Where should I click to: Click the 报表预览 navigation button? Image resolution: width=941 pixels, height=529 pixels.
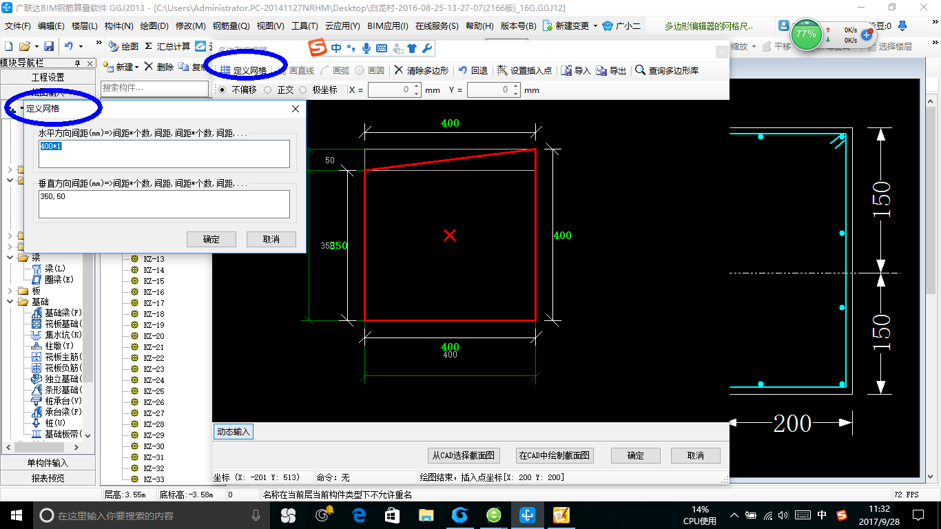point(48,478)
